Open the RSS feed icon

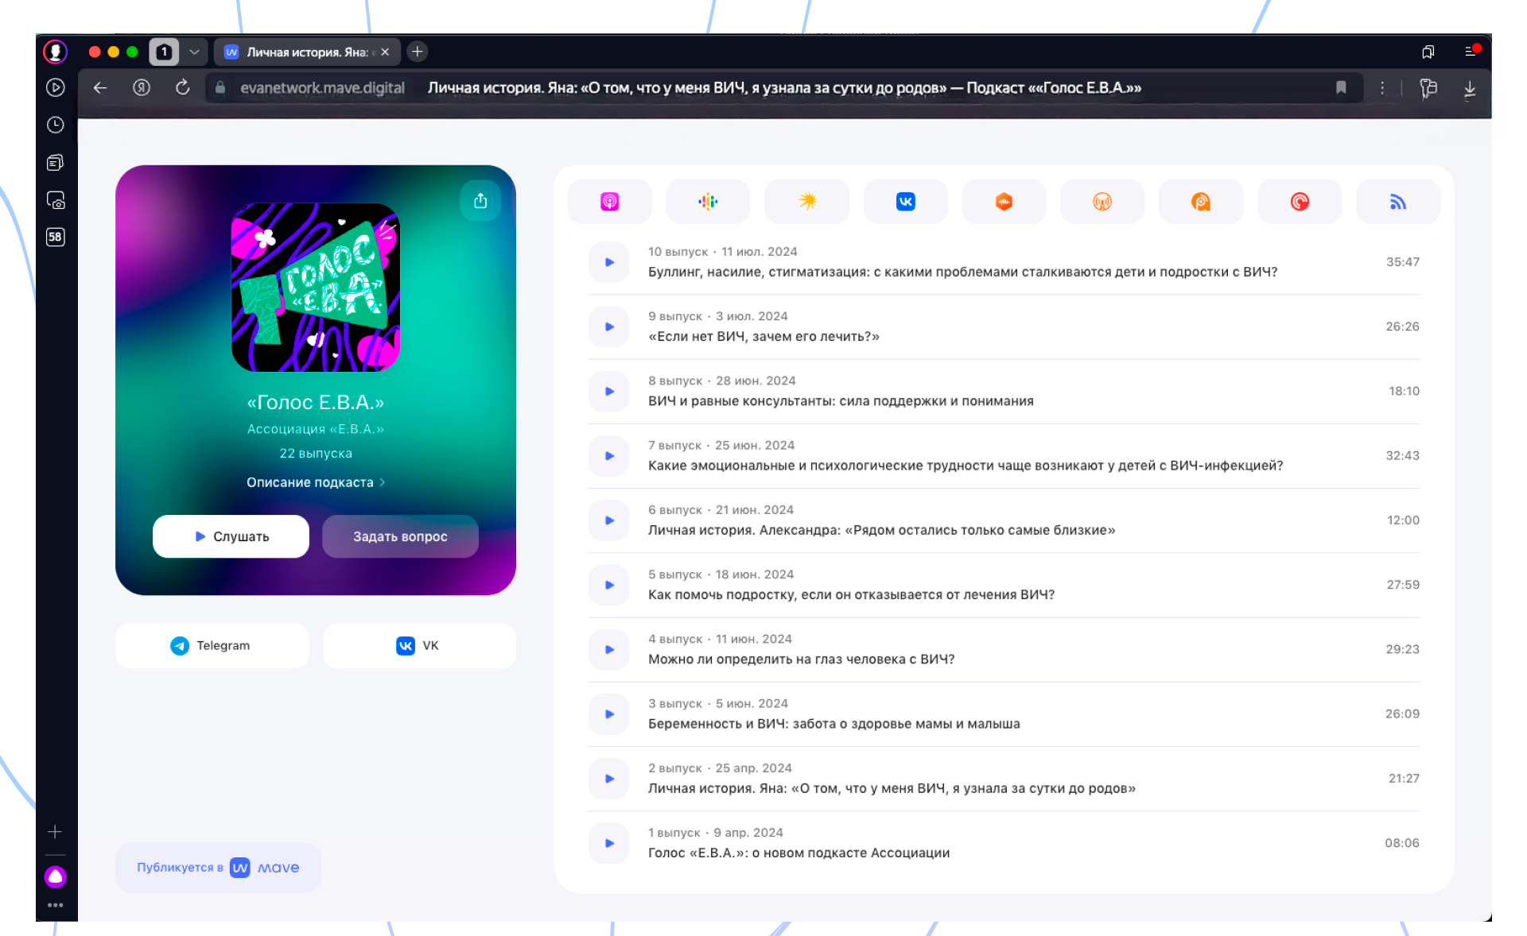(x=1397, y=202)
